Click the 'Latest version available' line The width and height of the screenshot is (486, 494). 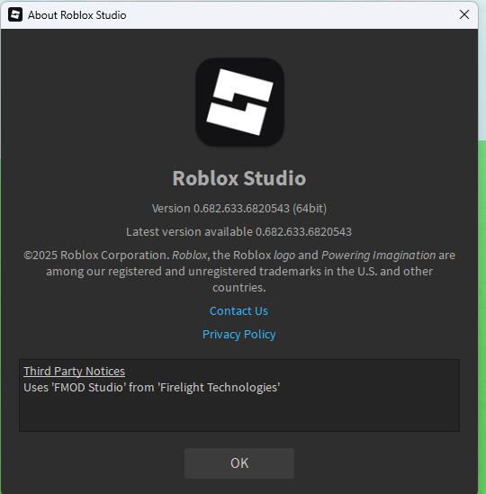click(238, 232)
